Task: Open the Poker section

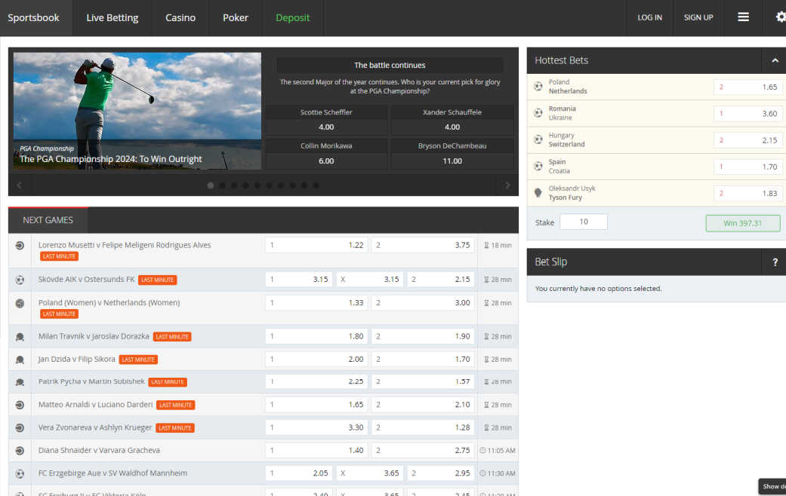Action: [236, 17]
